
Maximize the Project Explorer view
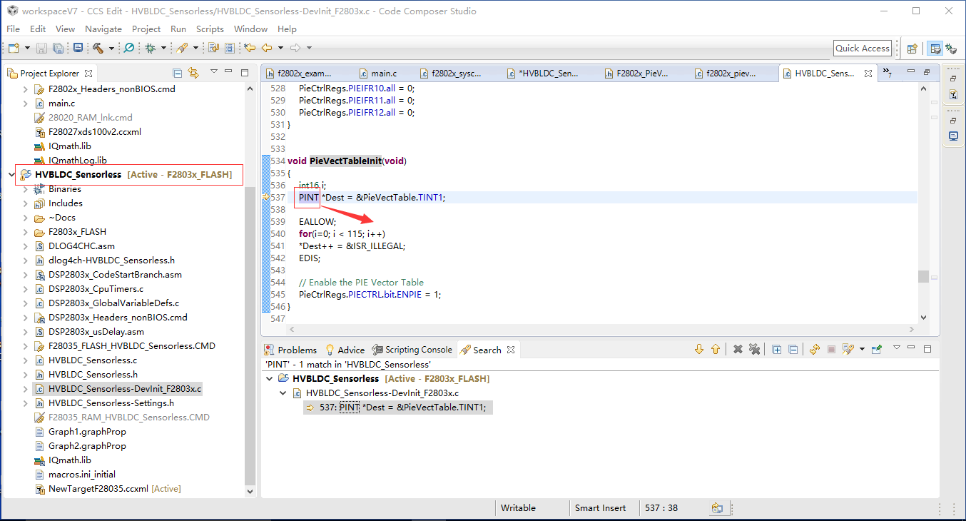pos(244,72)
